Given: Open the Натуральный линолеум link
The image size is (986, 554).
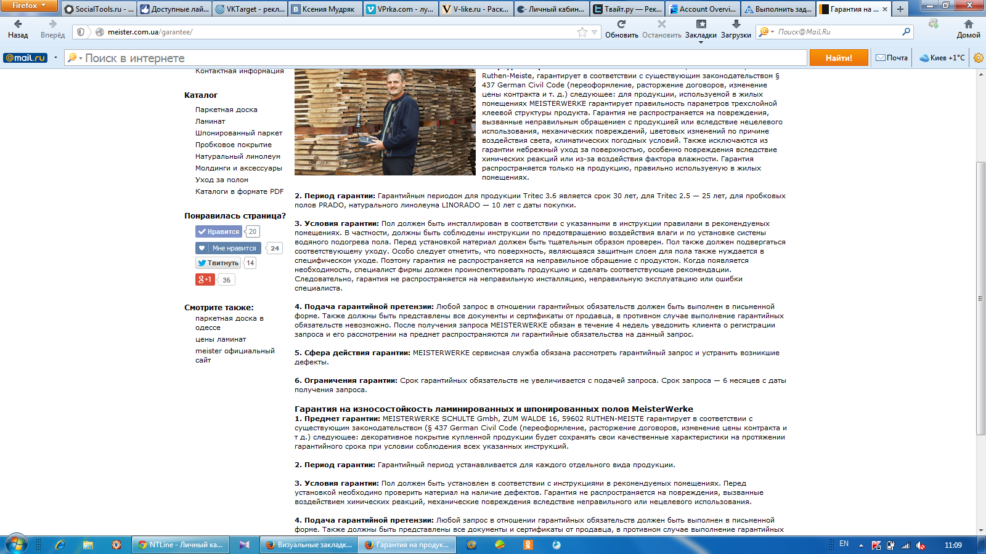Looking at the screenshot, I should pyautogui.click(x=238, y=156).
